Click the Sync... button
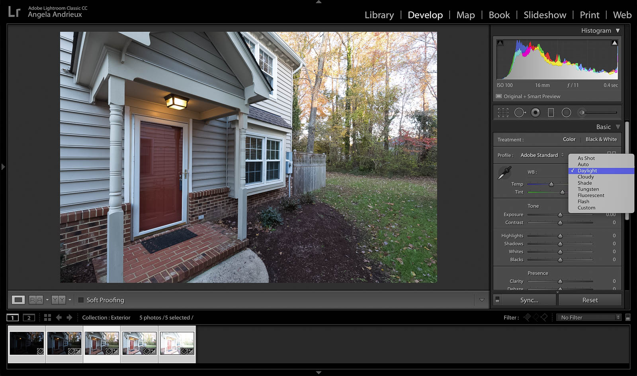Viewport: 637px width, 376px height. (529, 300)
